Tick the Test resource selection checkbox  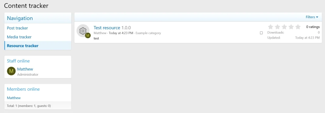[x=261, y=33]
